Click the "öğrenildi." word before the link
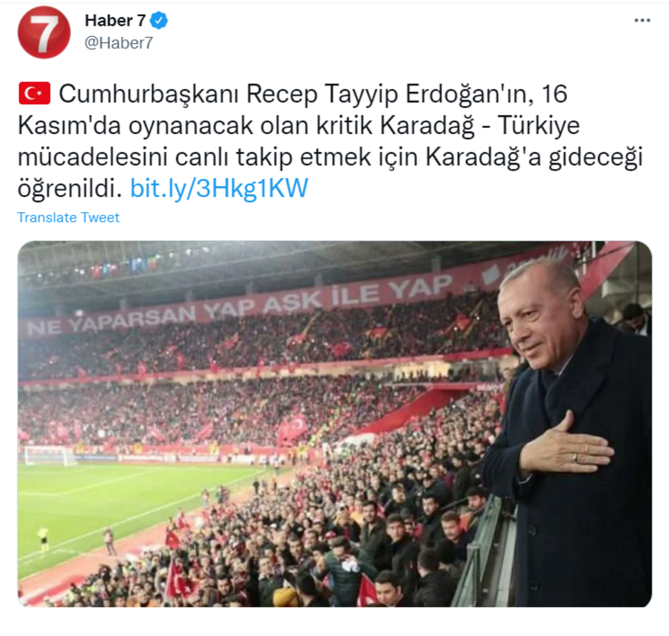This screenshot has height=636, width=669. [x=70, y=188]
